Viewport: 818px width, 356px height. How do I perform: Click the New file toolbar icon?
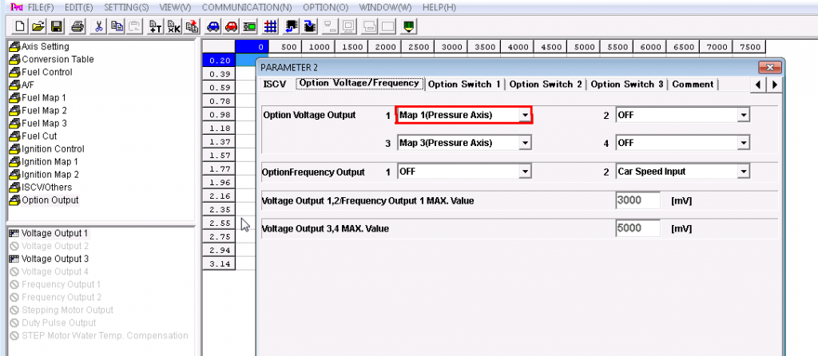[20, 26]
